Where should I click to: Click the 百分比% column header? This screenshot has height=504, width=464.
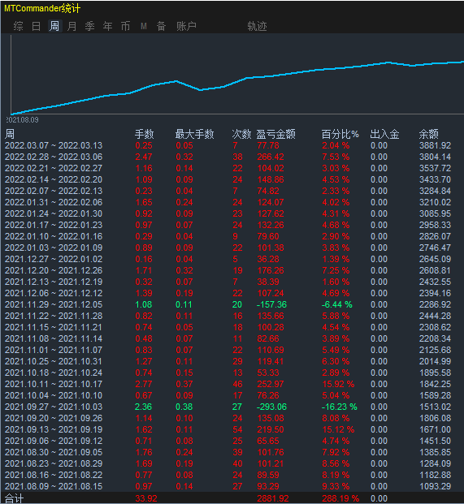point(340,134)
